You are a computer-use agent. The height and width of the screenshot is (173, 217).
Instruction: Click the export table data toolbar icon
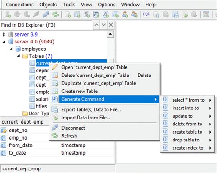[175, 15]
